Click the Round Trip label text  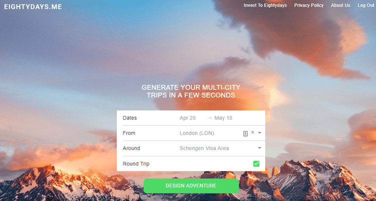[x=136, y=164]
